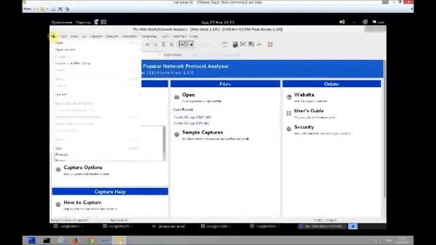
Task: Click the Go to packet number icon
Action: 155,44
